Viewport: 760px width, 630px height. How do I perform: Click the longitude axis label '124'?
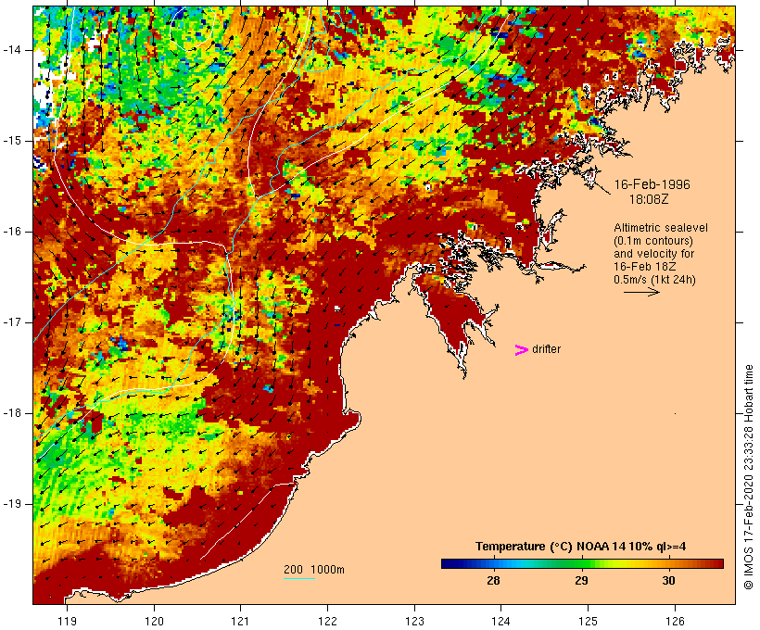click(501, 622)
